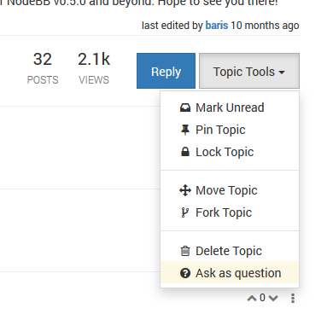
Task: Click the caret arrow on Topic Tools
Action: pyautogui.click(x=282, y=73)
